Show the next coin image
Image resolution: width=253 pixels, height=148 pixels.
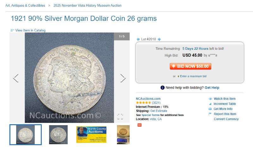123,78
